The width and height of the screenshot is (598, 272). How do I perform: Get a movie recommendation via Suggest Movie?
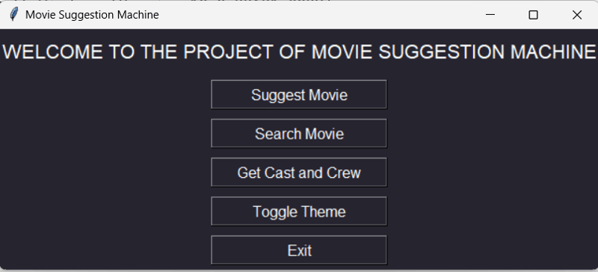pos(299,95)
